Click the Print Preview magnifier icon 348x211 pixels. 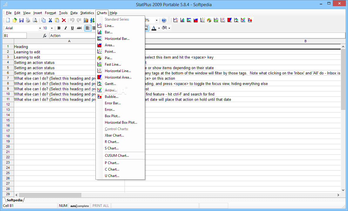pyautogui.click(x=35, y=20)
